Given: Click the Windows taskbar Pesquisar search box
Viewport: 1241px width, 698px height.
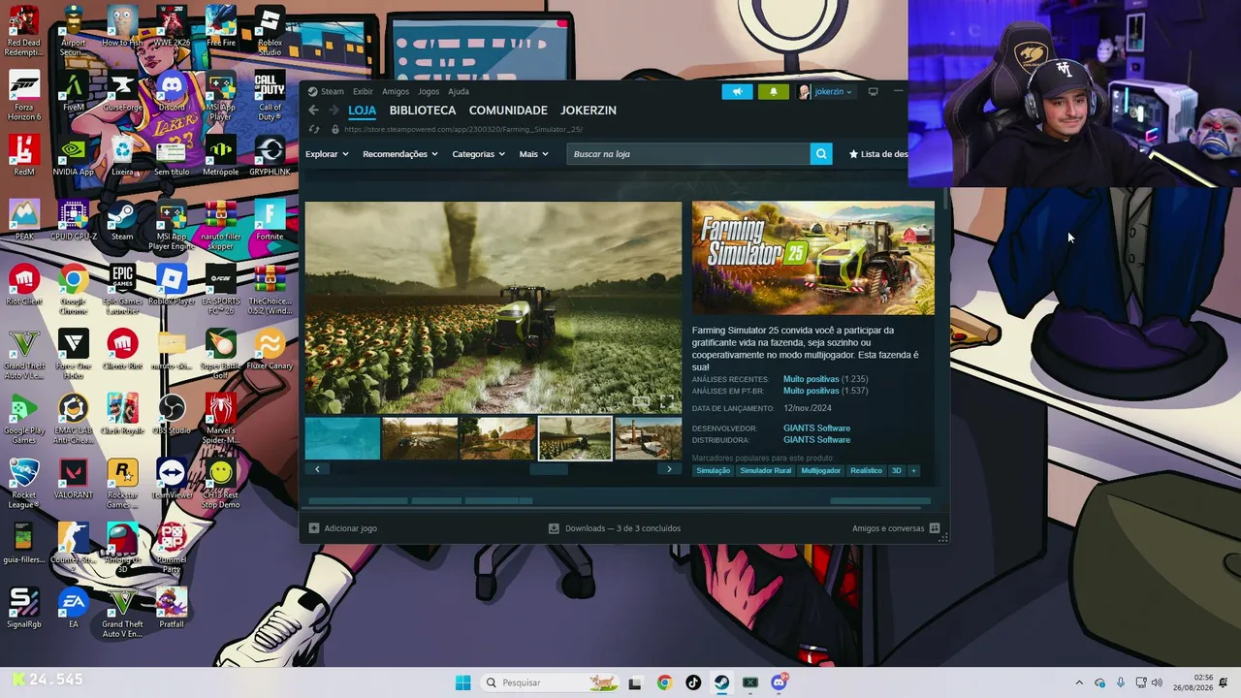Looking at the screenshot, I should coord(551,682).
